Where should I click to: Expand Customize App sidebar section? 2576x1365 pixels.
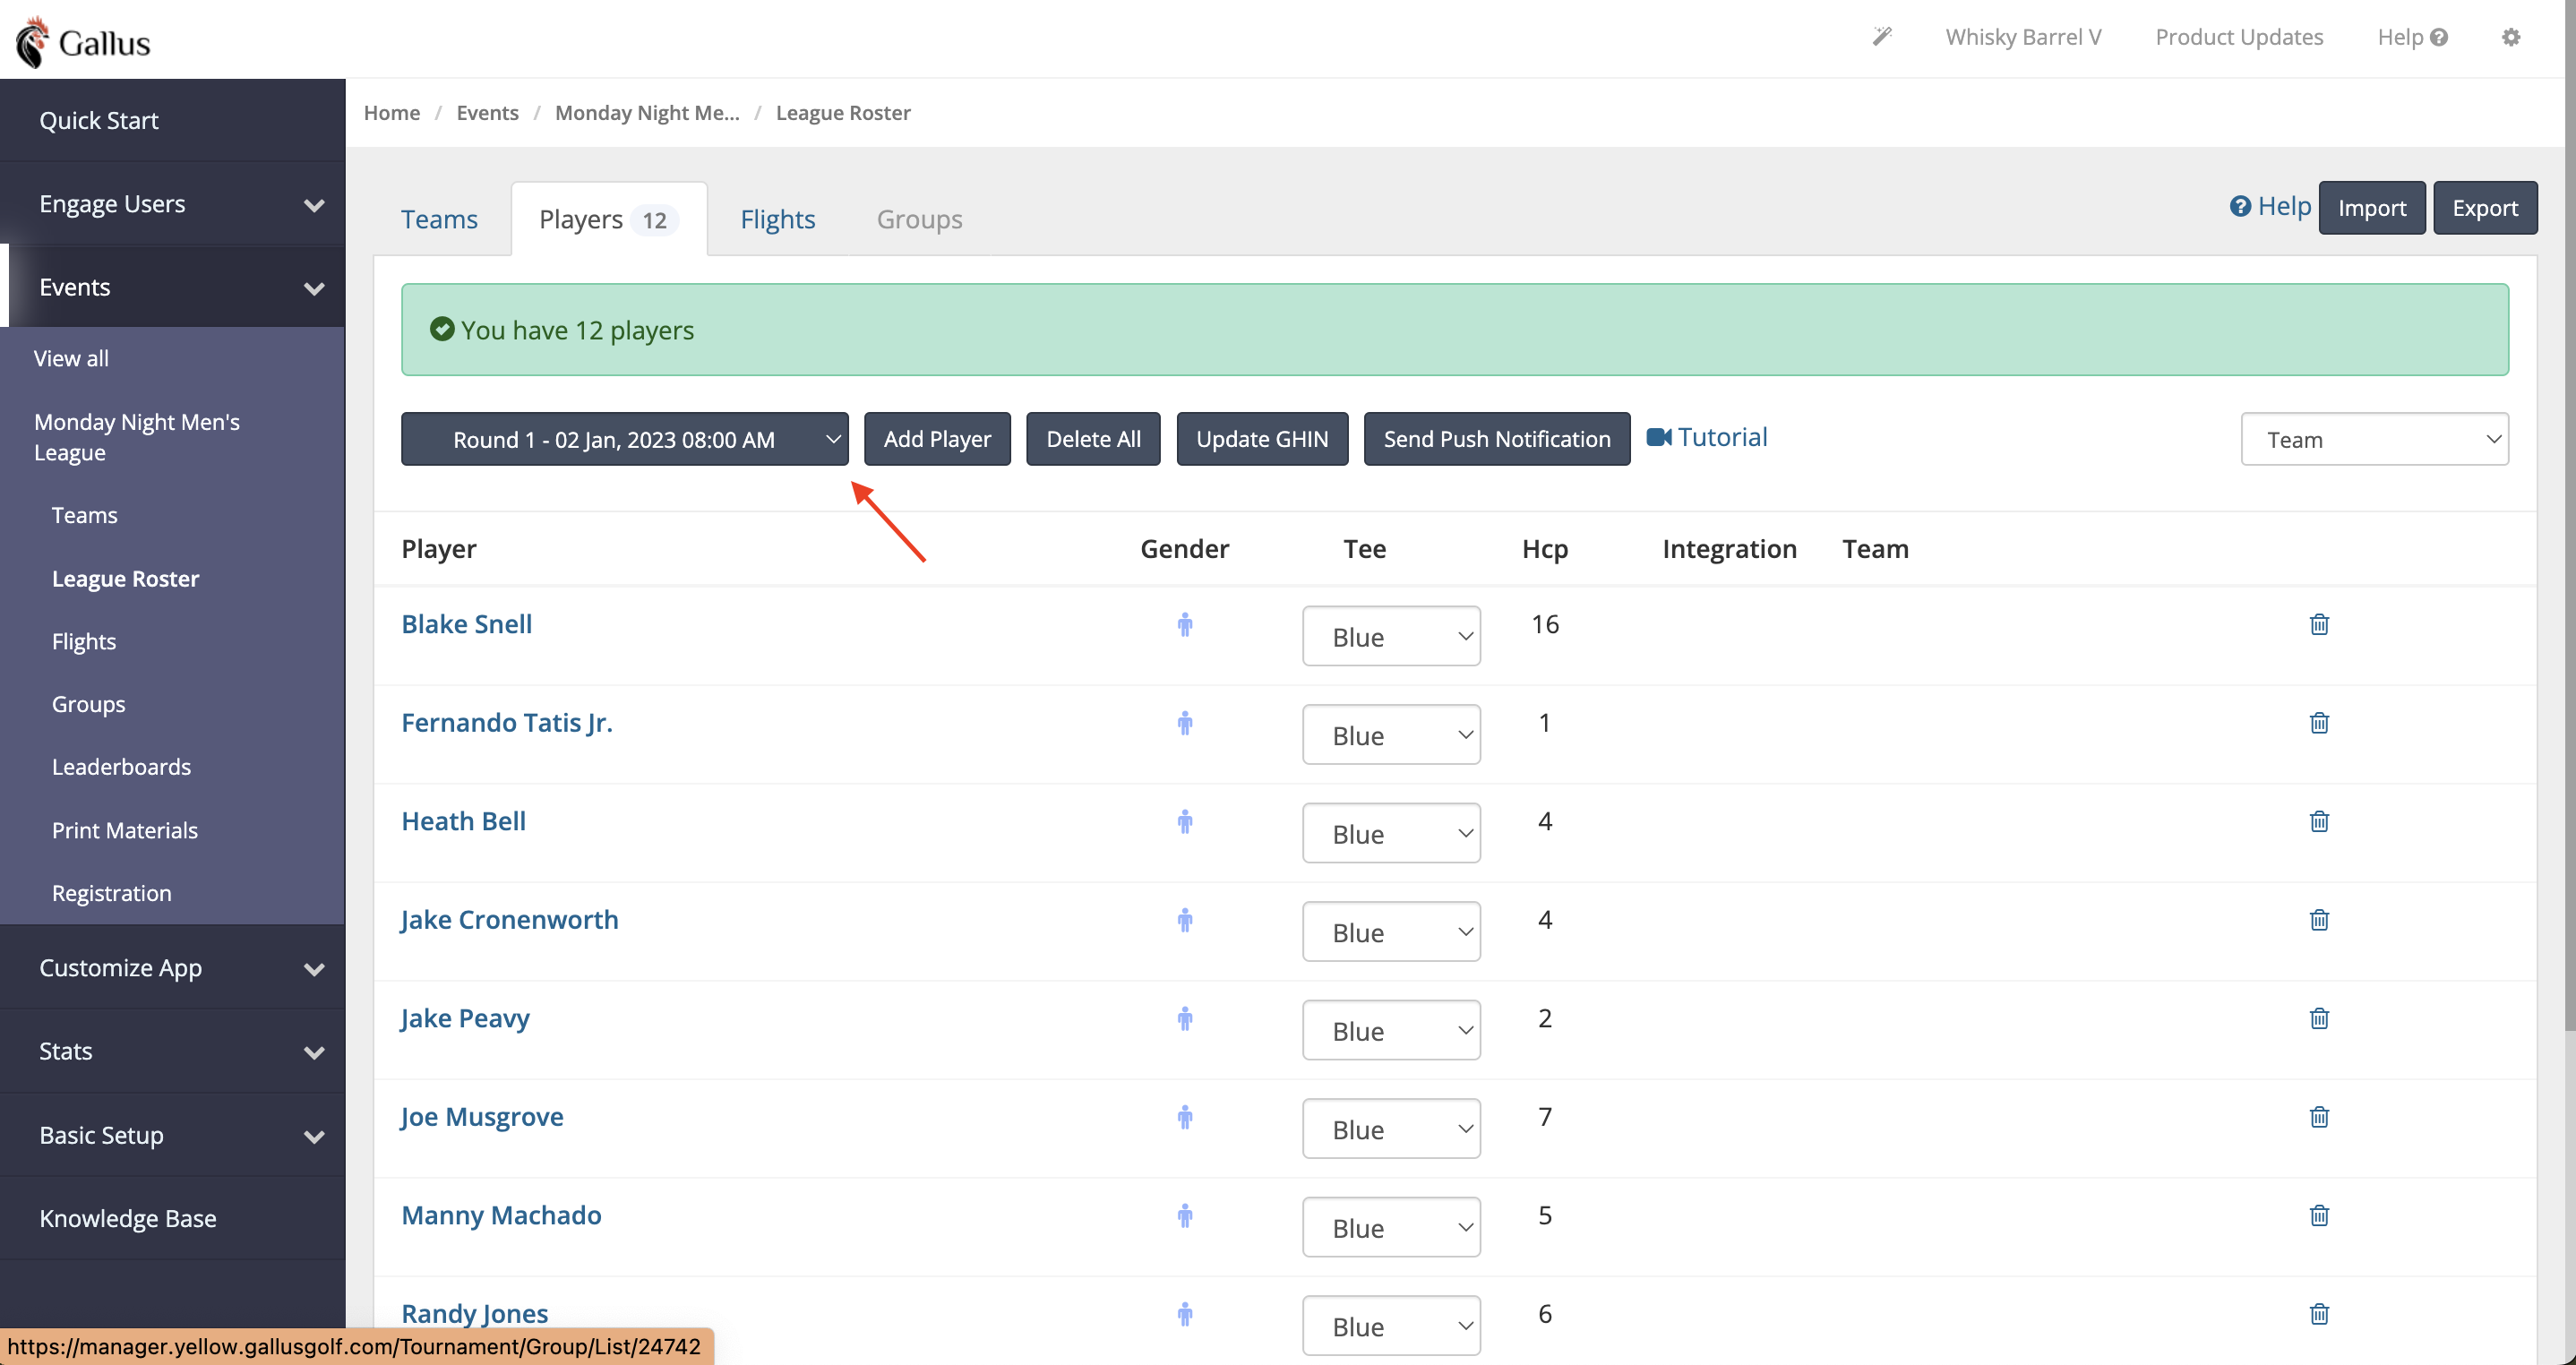coord(173,968)
